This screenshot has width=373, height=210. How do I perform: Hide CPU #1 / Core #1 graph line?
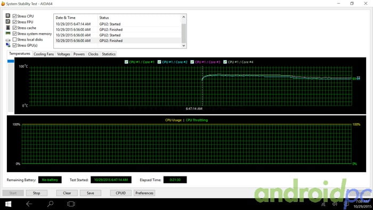click(126, 62)
